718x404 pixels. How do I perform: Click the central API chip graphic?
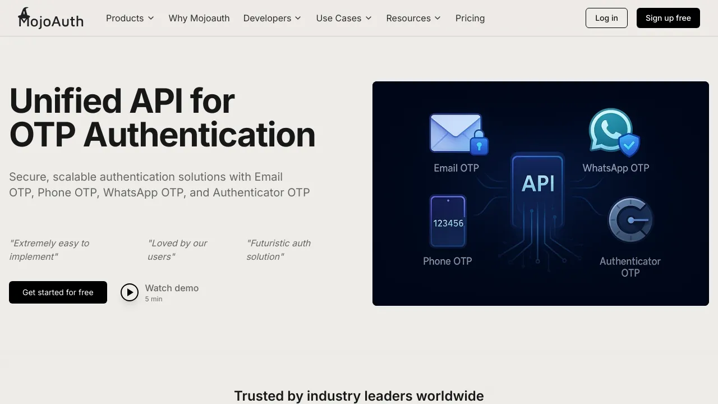coord(537,191)
